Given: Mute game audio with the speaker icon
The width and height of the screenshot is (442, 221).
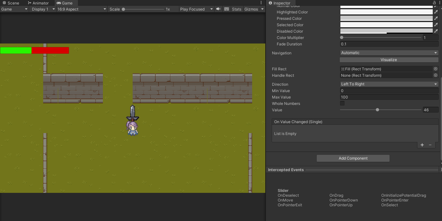Looking at the screenshot, I should [x=218, y=9].
